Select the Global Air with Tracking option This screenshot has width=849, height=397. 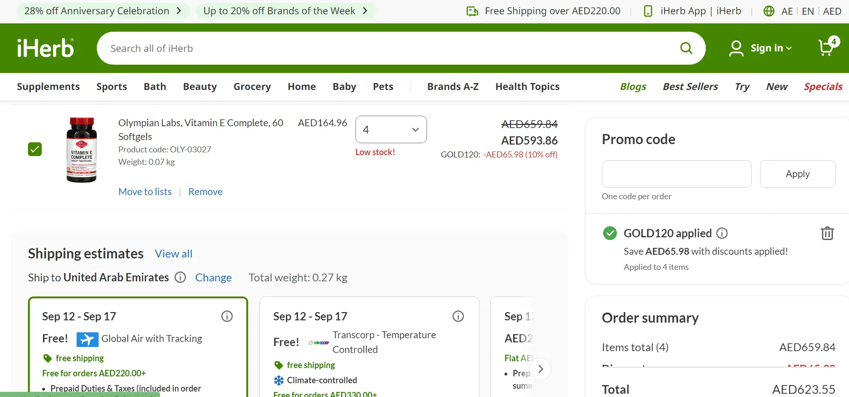(138, 347)
